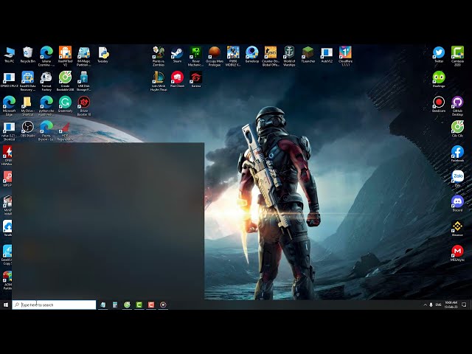Open the GitHub Desktop shortcut
This screenshot has height=354, width=472.
(x=457, y=106)
